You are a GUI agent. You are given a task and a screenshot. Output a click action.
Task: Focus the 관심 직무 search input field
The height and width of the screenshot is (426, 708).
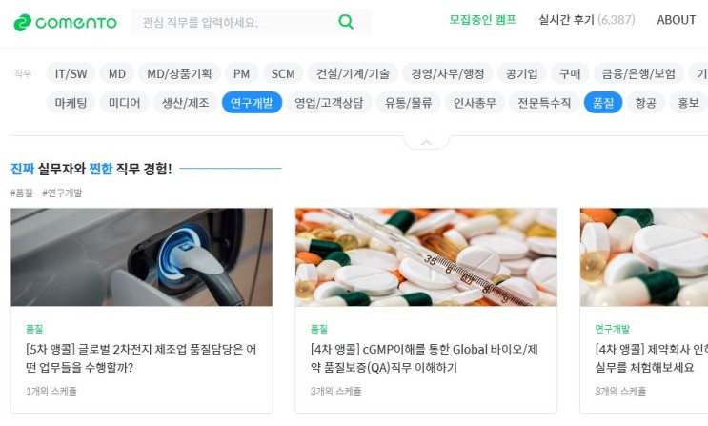click(234, 22)
